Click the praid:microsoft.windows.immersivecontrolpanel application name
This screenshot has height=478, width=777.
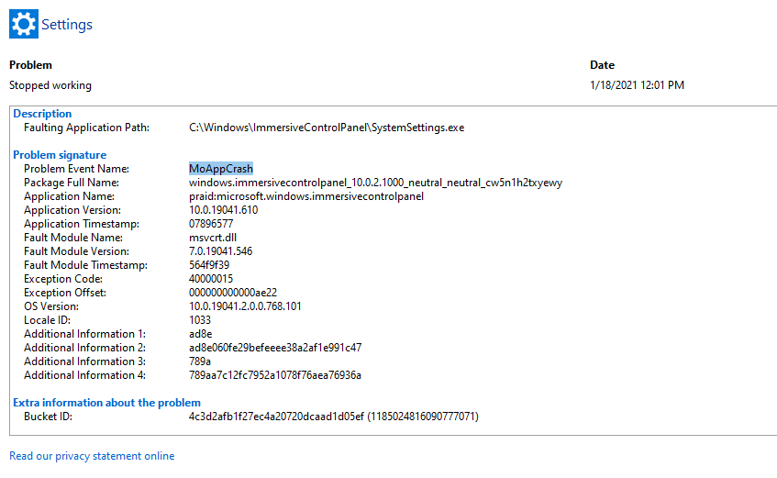point(306,196)
